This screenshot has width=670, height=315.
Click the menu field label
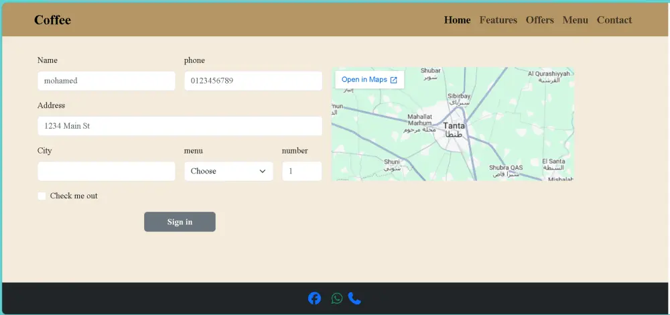click(x=194, y=151)
